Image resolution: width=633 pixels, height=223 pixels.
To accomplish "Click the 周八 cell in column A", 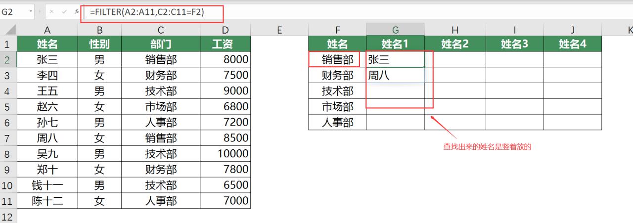I will pos(47,138).
